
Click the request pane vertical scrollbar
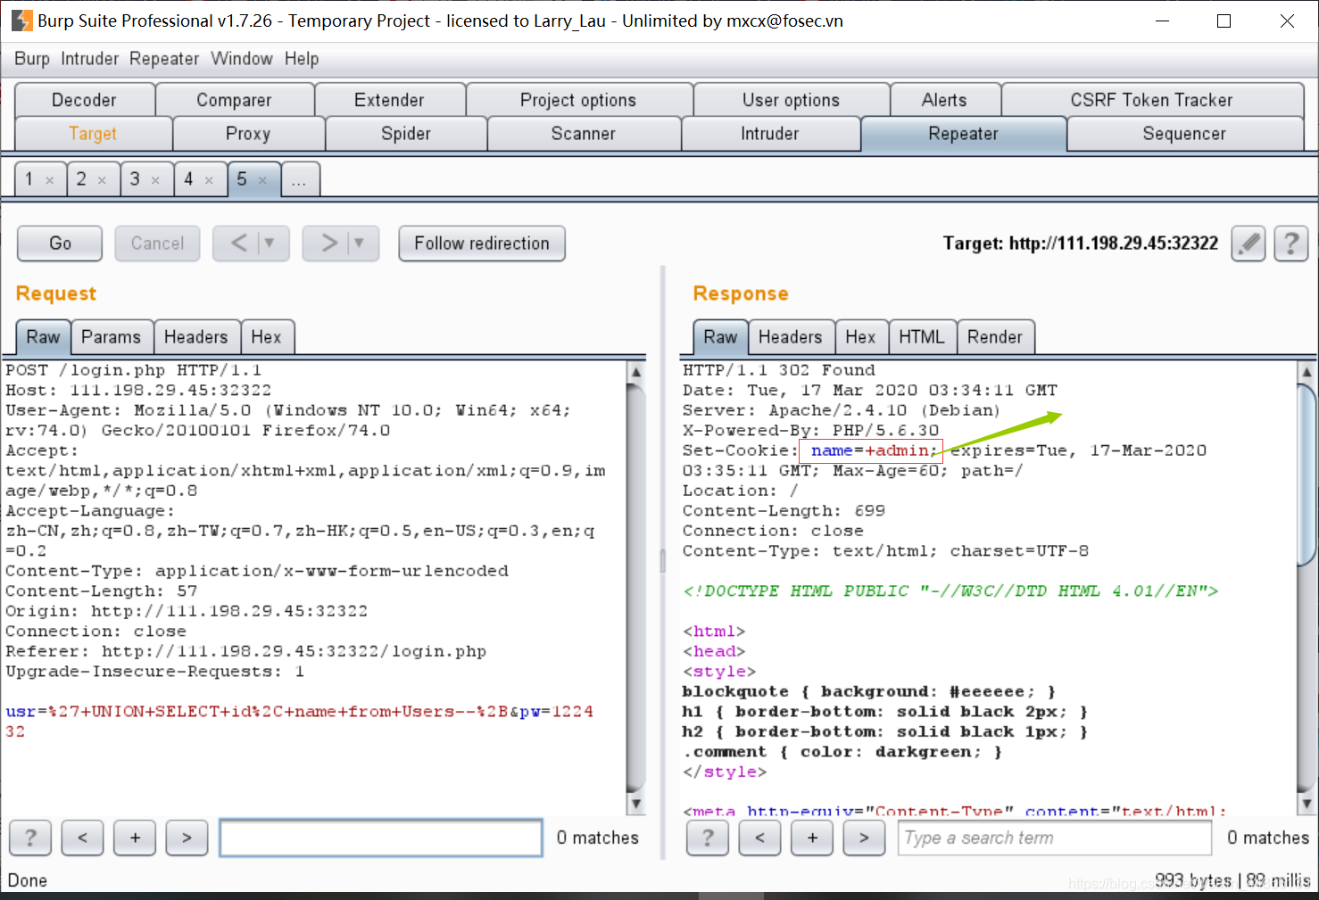tap(635, 587)
